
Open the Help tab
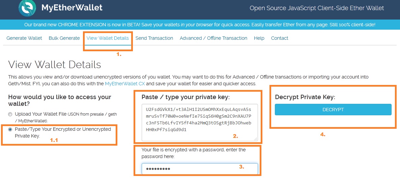tap(259, 38)
